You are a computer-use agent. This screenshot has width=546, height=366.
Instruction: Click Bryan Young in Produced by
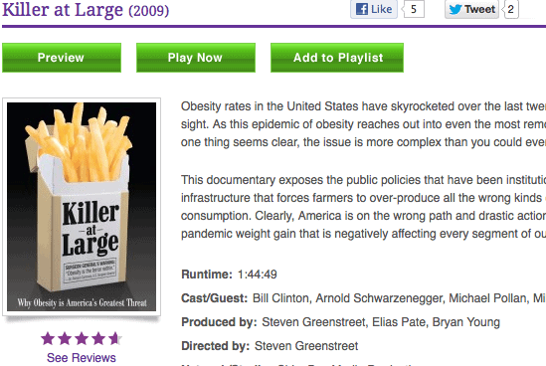tap(465, 322)
